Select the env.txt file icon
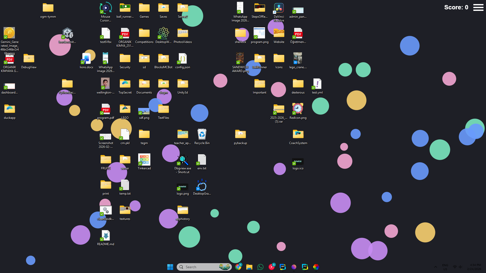Viewport: 486px width, 273px height. tap(202, 160)
